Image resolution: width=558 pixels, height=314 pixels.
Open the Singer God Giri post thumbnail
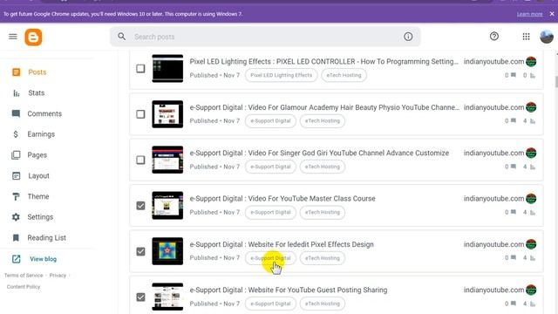coord(167,160)
